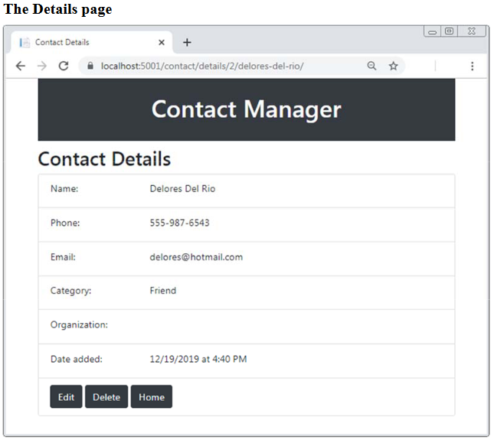494x440 pixels.
Task: Click the Home button
Action: 152,396
